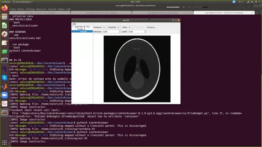Open the Instance dropdown combo box

click(x=152, y=27)
